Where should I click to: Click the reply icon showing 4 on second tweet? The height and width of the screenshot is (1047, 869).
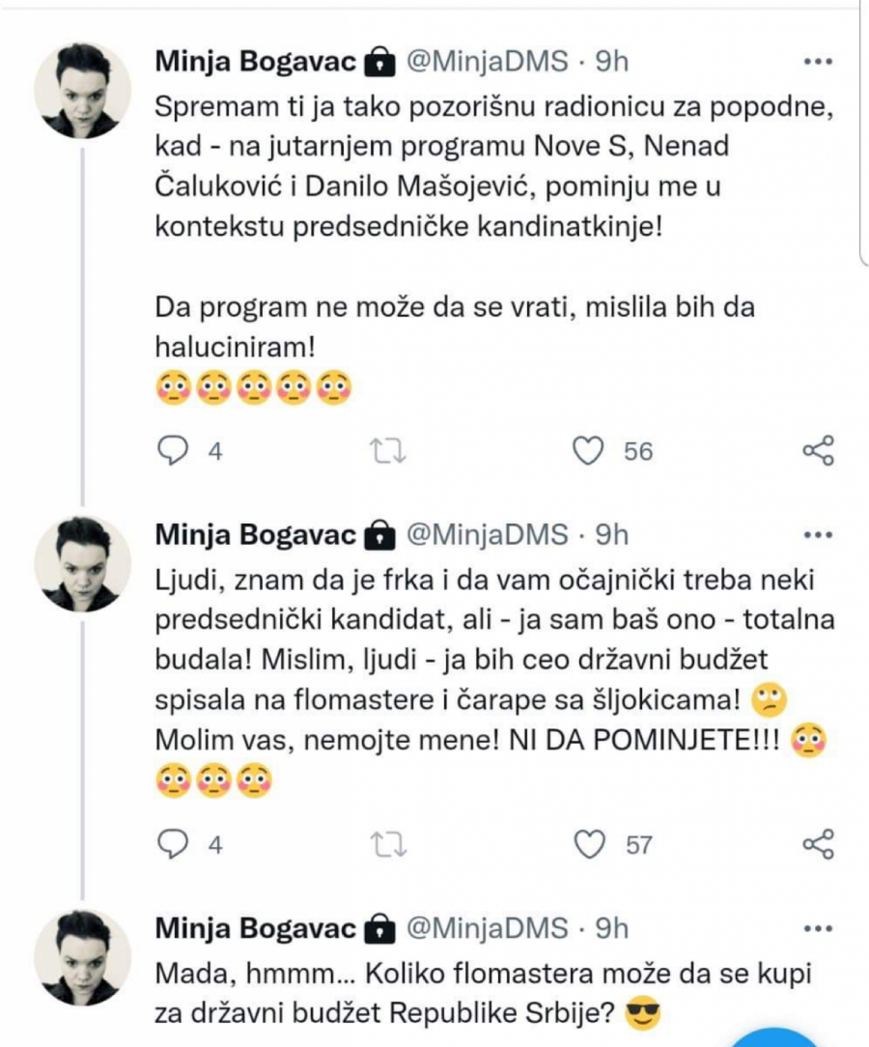coord(175,843)
